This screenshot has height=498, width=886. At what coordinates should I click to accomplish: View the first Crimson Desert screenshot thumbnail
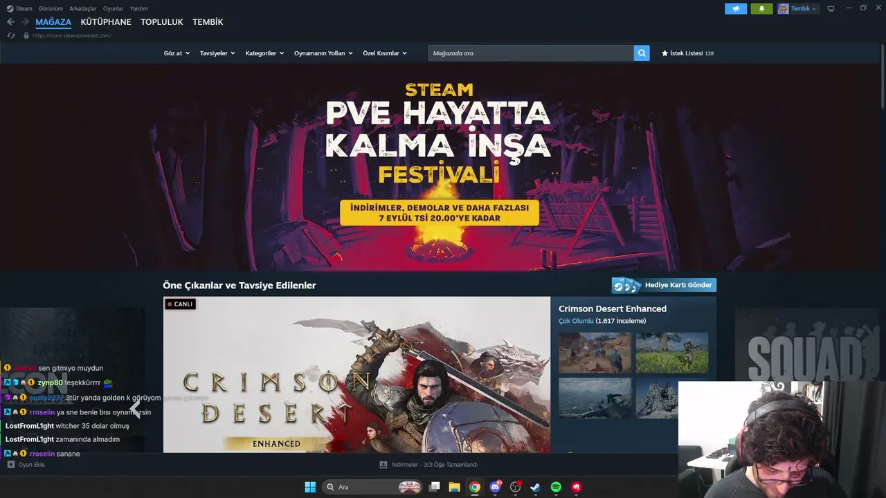click(x=595, y=353)
